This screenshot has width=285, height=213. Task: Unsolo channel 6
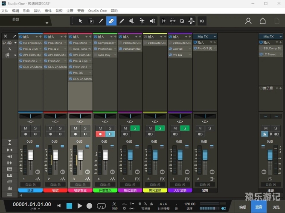pyautogui.click(x=160, y=128)
